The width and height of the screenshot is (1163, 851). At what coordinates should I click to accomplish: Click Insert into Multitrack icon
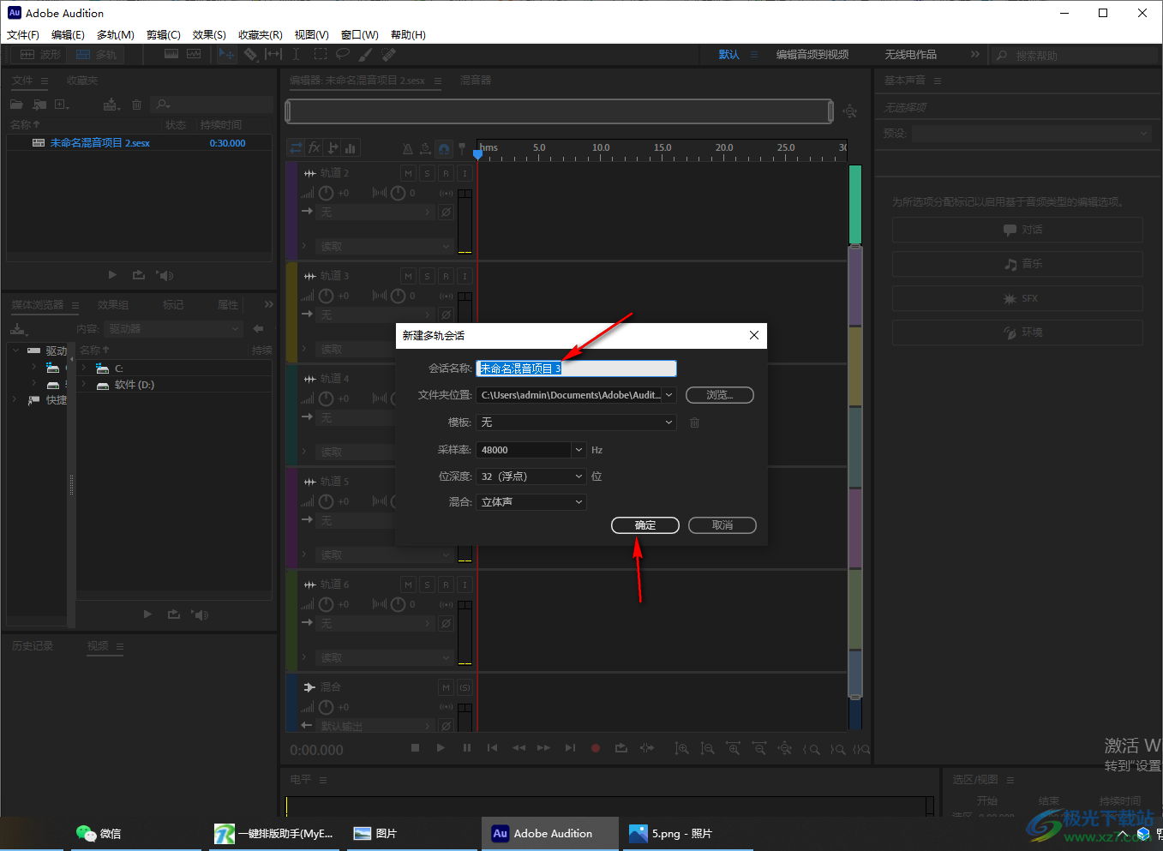[x=111, y=105]
